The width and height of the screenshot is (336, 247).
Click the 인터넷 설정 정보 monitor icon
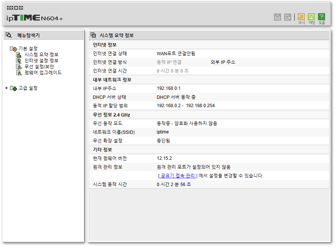tap(19, 61)
